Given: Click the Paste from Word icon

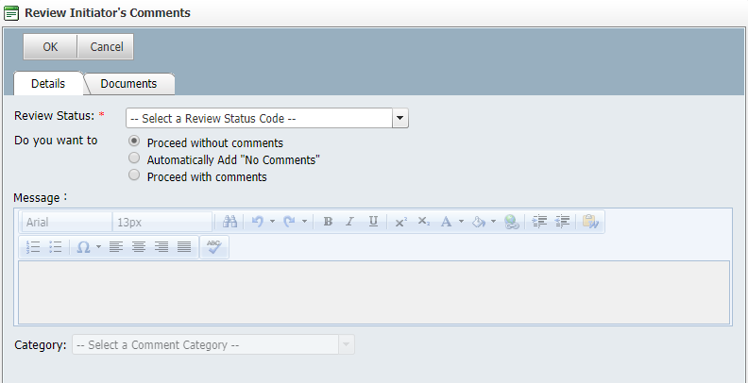Looking at the screenshot, I should coord(590,222).
